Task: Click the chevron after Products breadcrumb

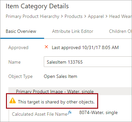Action: point(85,16)
